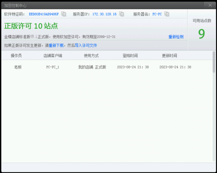Click the server IP value 172.30.128.16
The width and height of the screenshot is (217, 173).
coord(104,14)
